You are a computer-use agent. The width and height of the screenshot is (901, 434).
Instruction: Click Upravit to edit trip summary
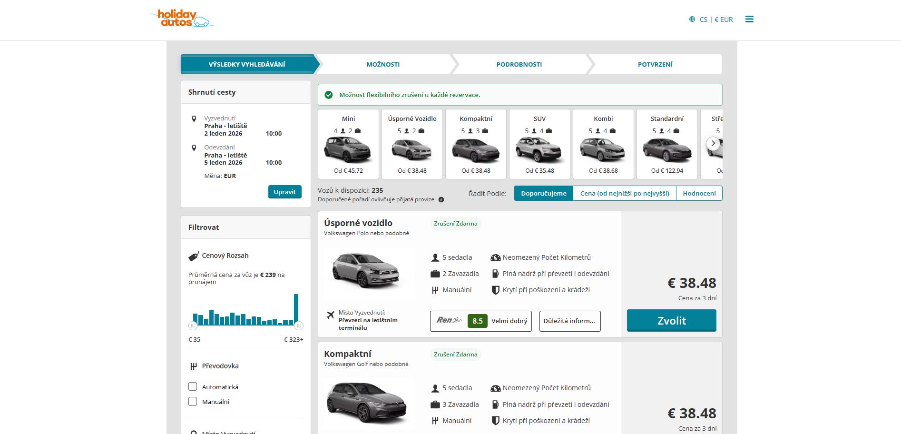pos(284,192)
